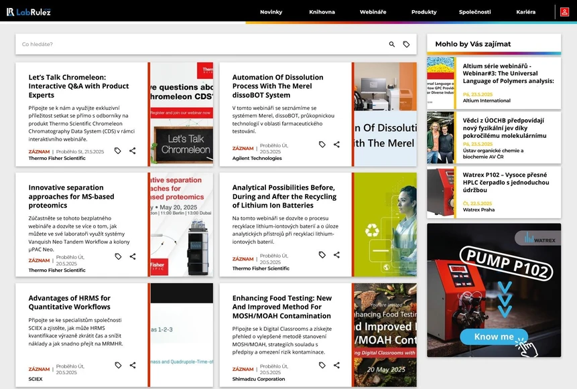Open the Produkty menu

click(x=424, y=12)
